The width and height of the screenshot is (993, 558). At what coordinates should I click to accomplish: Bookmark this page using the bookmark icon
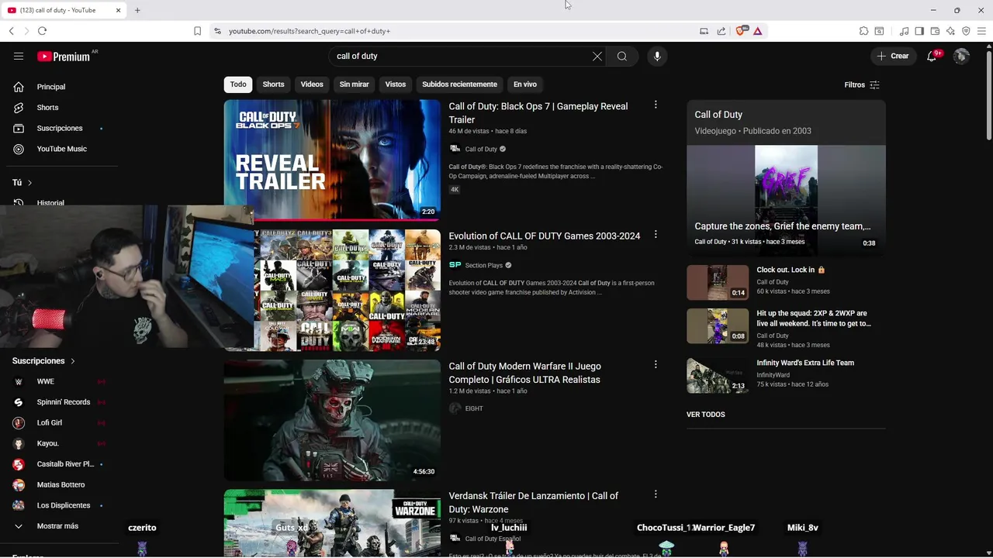point(198,31)
